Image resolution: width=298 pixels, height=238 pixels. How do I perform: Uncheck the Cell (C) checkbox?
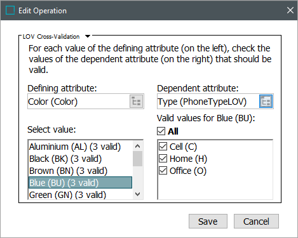pyautogui.click(x=163, y=147)
